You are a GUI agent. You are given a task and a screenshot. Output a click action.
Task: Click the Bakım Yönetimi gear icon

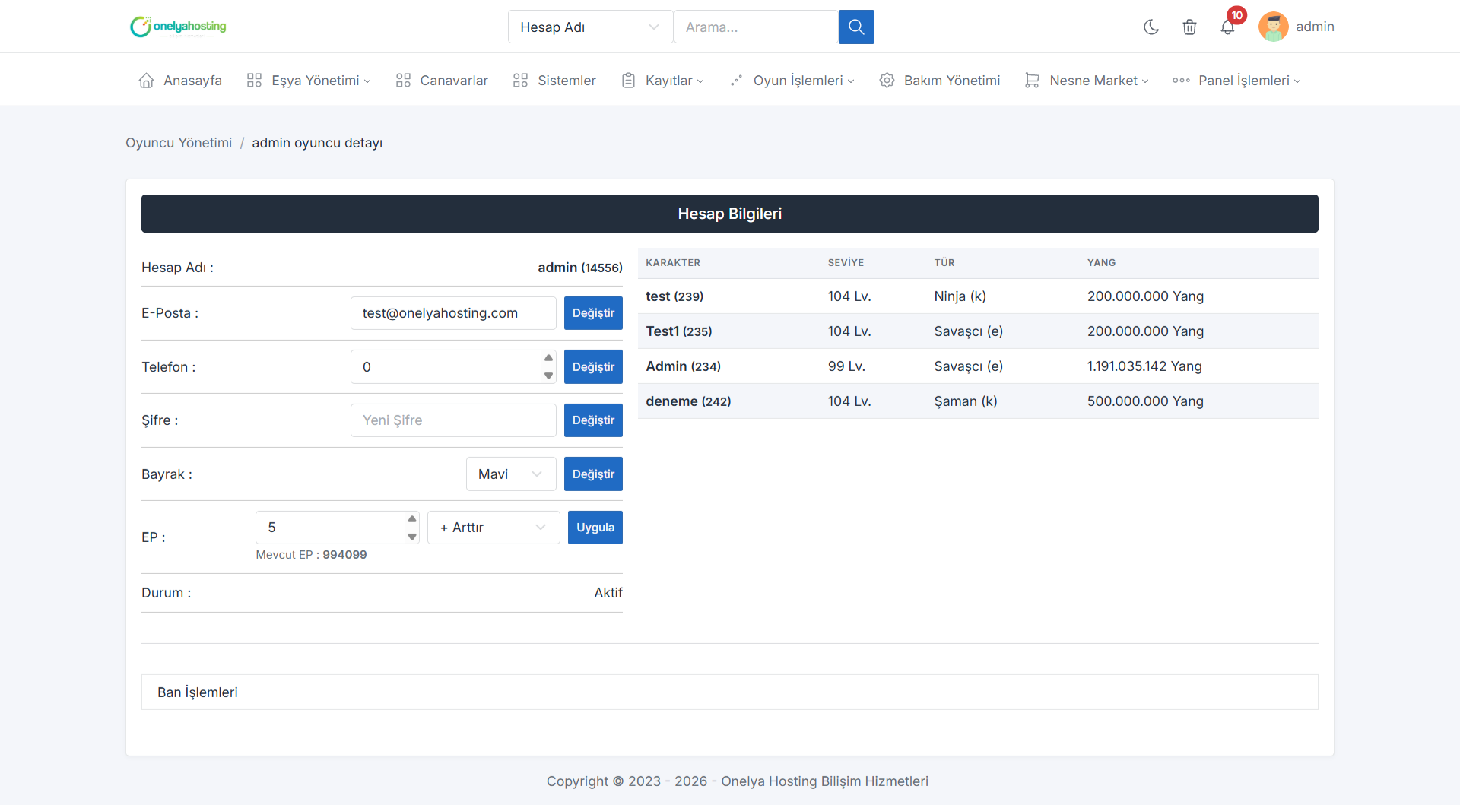[x=887, y=81]
